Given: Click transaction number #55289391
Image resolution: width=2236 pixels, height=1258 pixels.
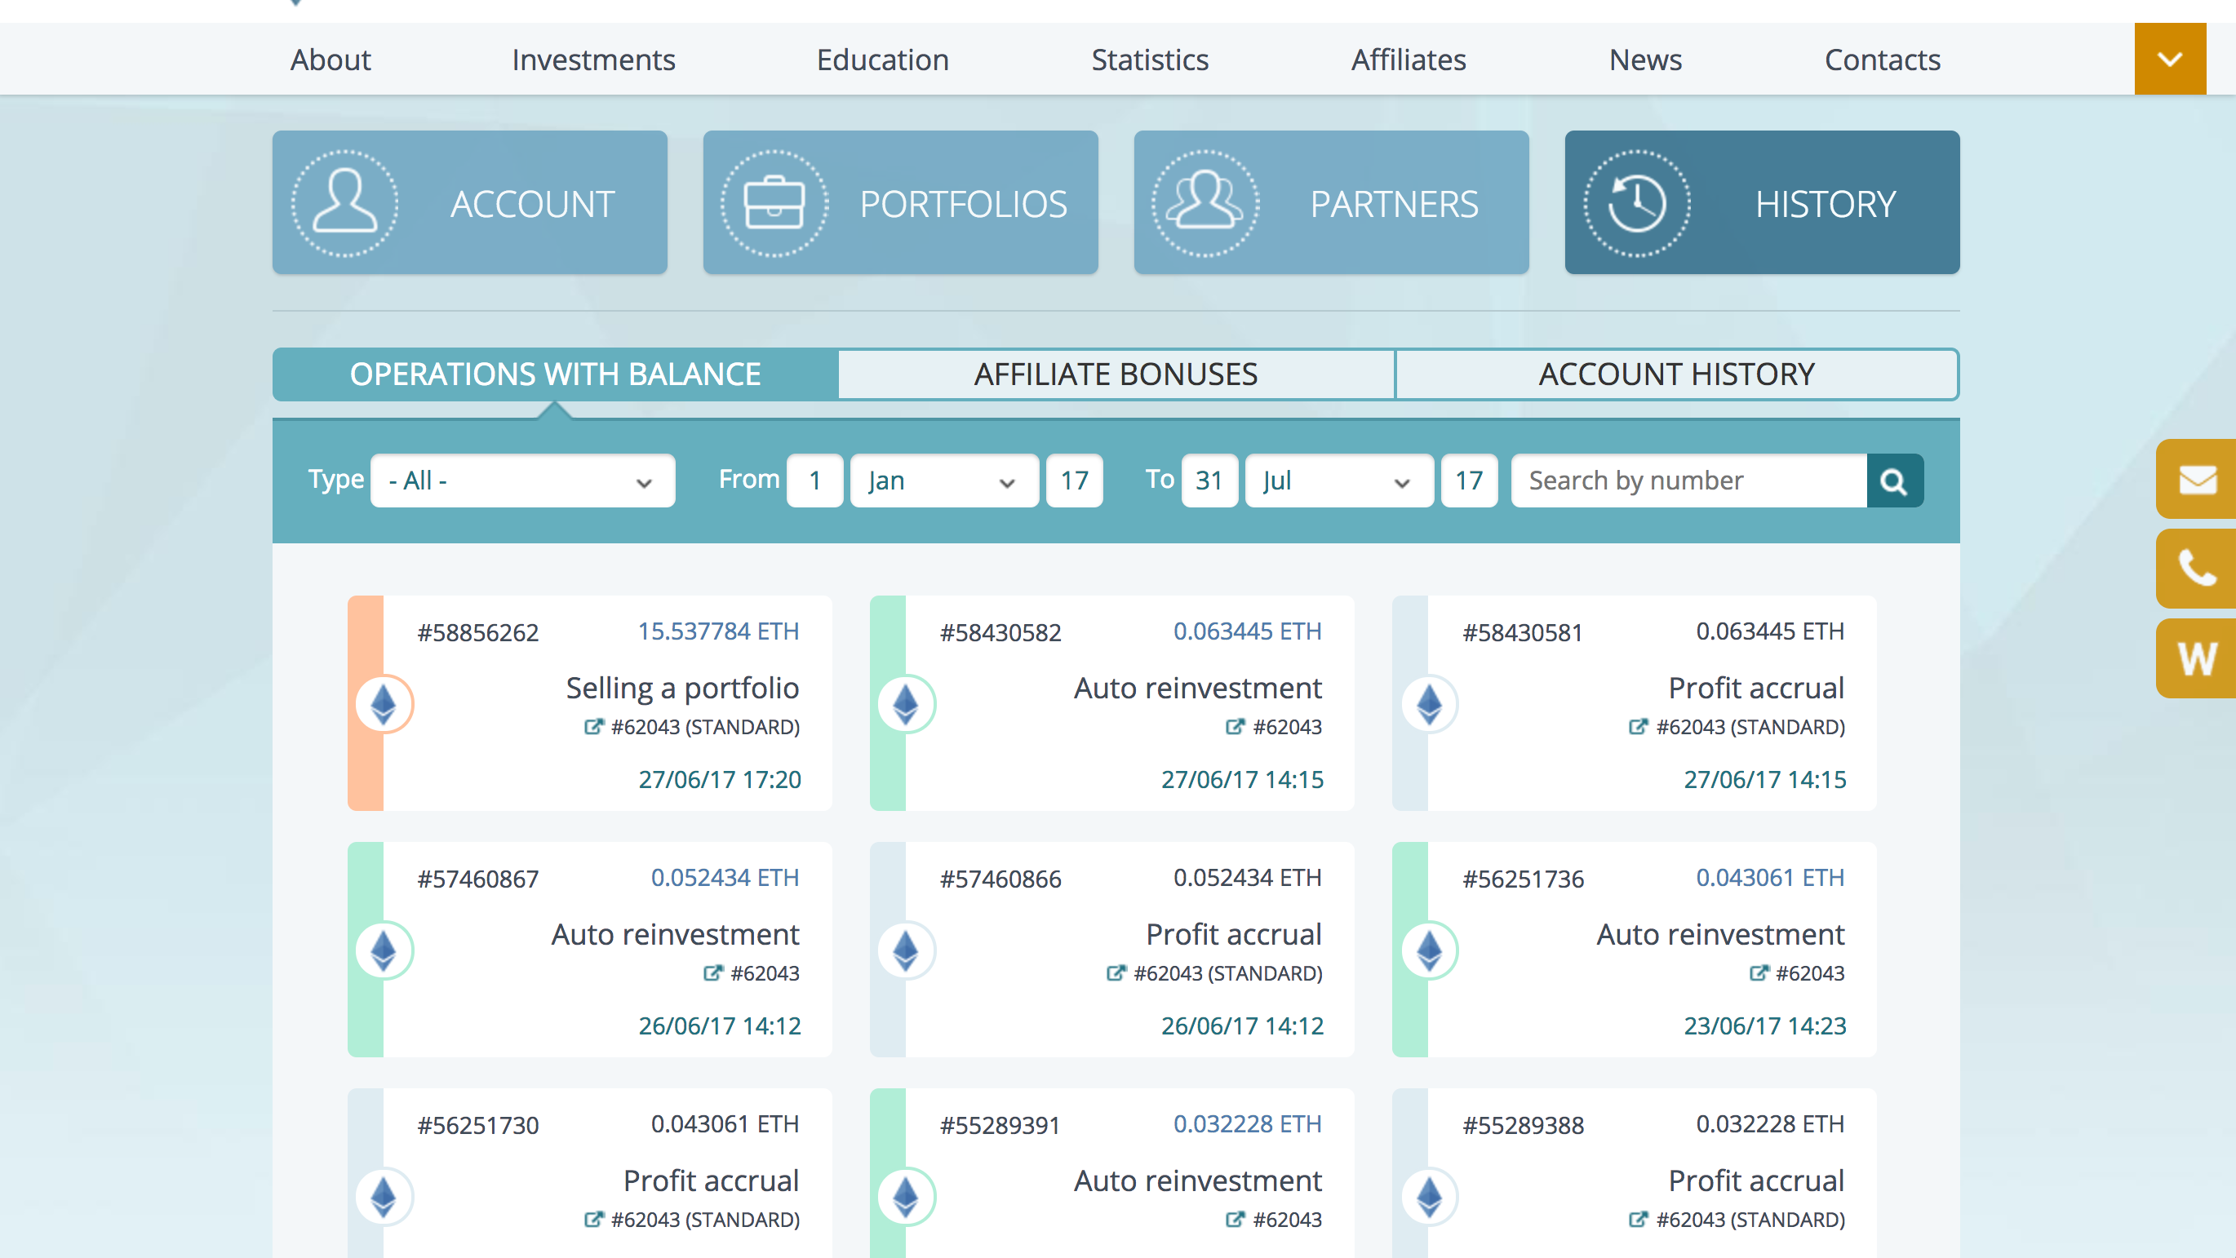Looking at the screenshot, I should [1000, 1125].
